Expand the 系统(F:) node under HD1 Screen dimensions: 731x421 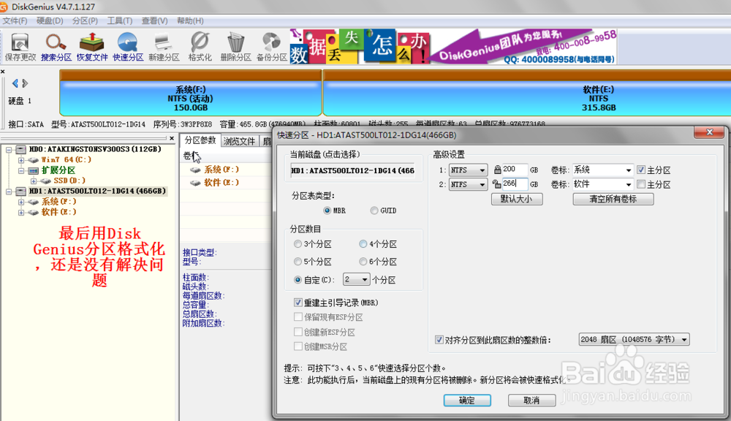21,202
